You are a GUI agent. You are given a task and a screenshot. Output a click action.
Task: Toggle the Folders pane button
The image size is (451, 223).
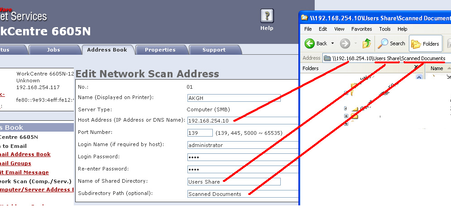click(425, 44)
